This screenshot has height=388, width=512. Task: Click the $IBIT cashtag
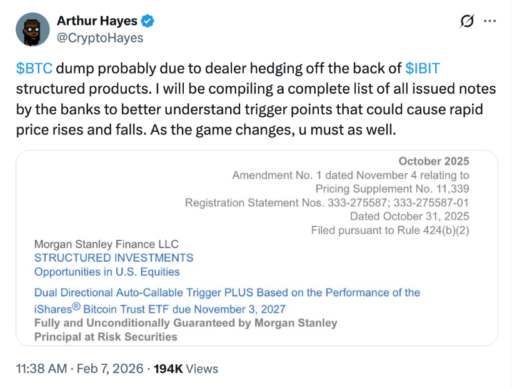[423, 69]
